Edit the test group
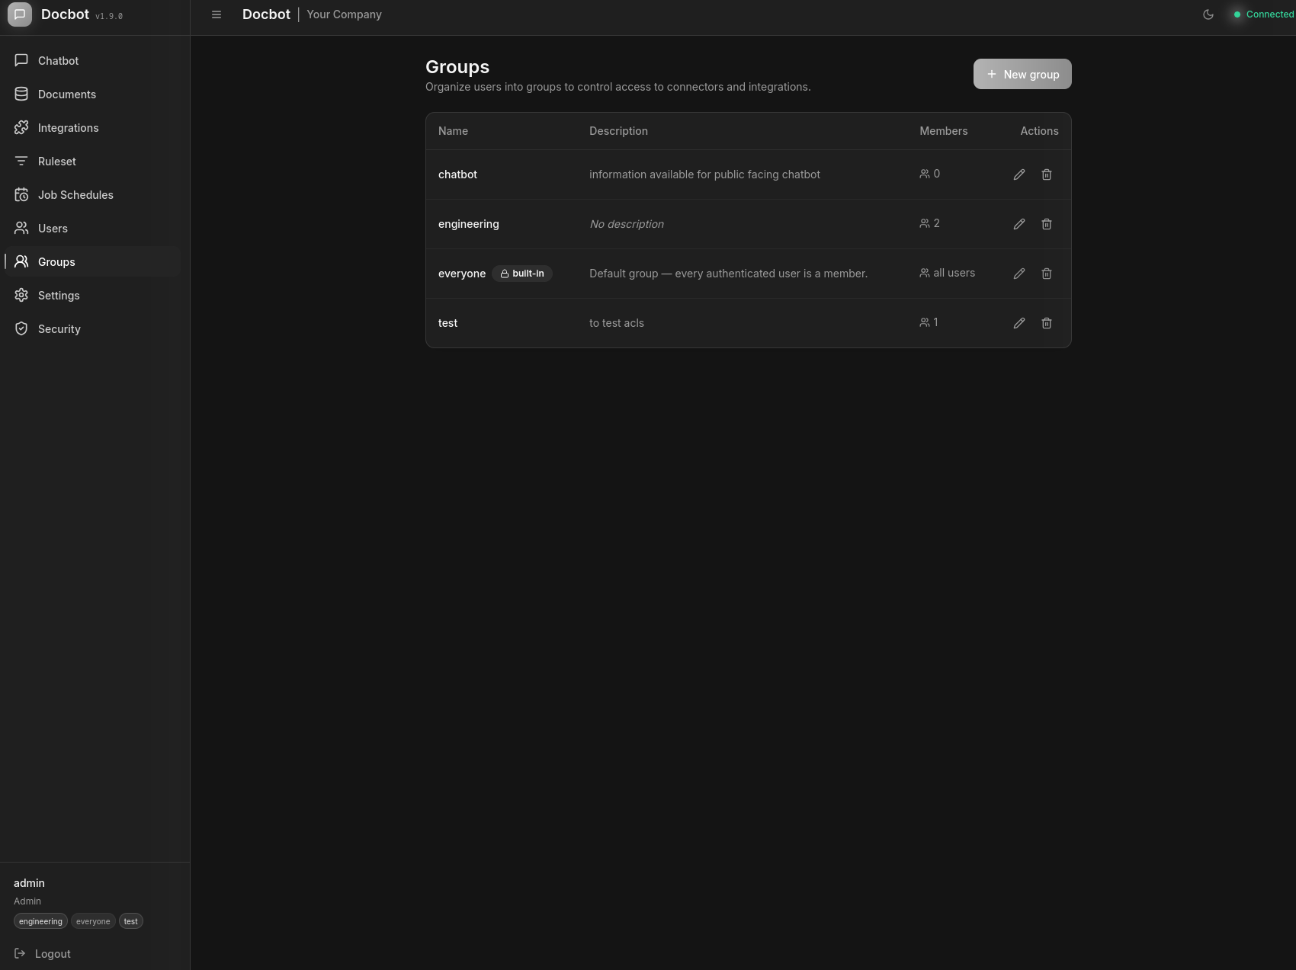1296x970 pixels. coord(1019,323)
